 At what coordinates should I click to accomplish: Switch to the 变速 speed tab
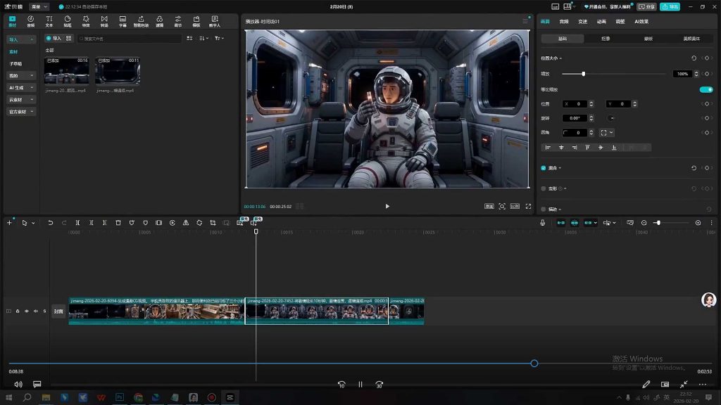(x=582, y=22)
